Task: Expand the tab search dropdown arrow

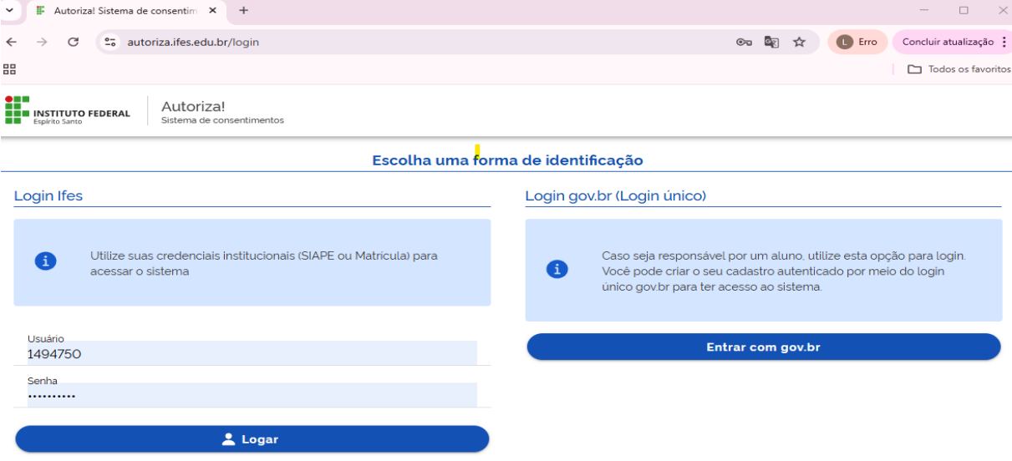Action: click(x=10, y=10)
